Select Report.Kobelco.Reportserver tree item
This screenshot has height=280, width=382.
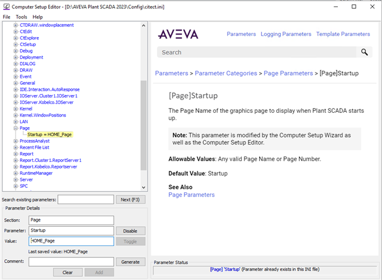pos(48,167)
